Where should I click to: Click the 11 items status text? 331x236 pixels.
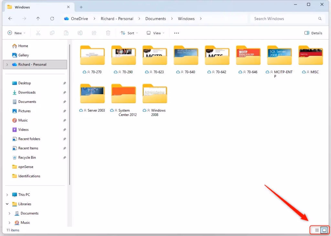coord(13,230)
